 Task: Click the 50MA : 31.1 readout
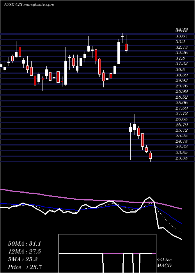click(25, 244)
